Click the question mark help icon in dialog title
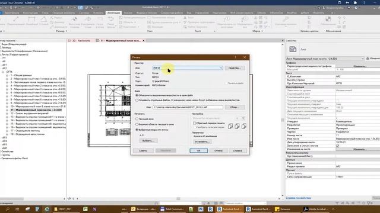The image size is (380, 213). [235, 57]
